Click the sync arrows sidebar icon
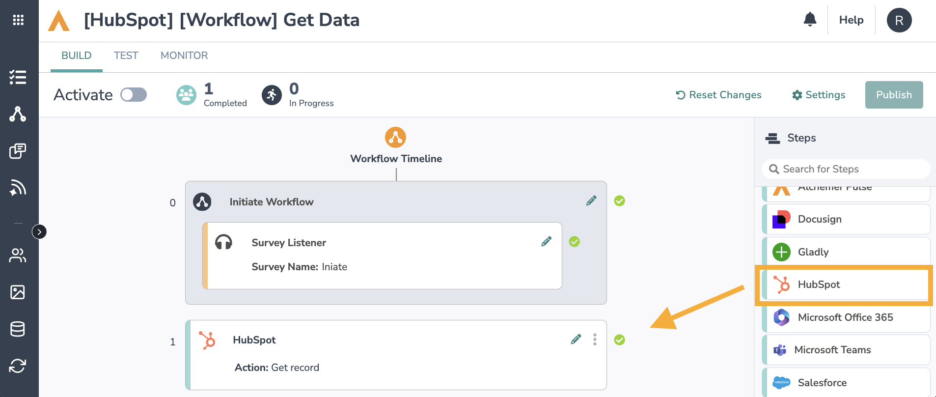Screen dimensions: 936x397 (x=18, y=366)
